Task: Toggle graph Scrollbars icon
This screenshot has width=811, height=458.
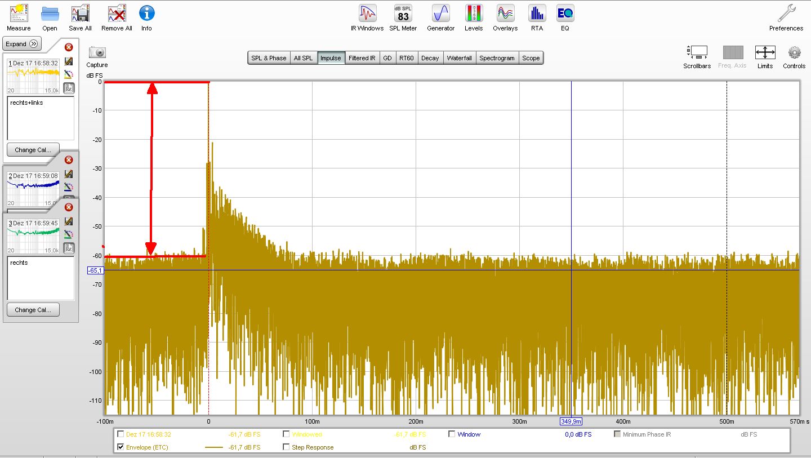Action: pyautogui.click(x=697, y=52)
